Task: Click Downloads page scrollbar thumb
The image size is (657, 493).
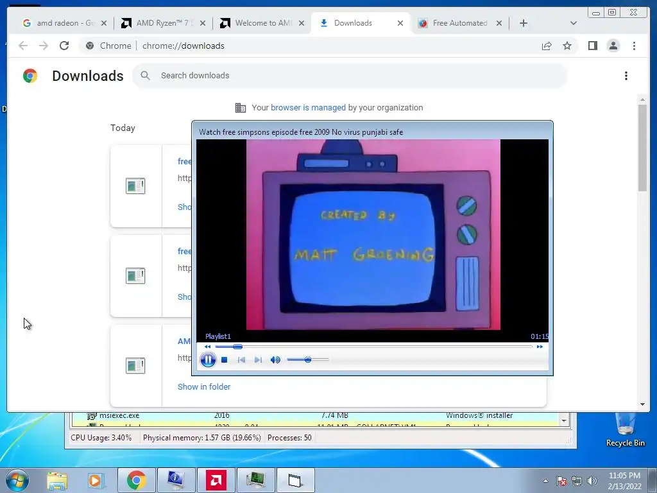Action: click(x=642, y=148)
